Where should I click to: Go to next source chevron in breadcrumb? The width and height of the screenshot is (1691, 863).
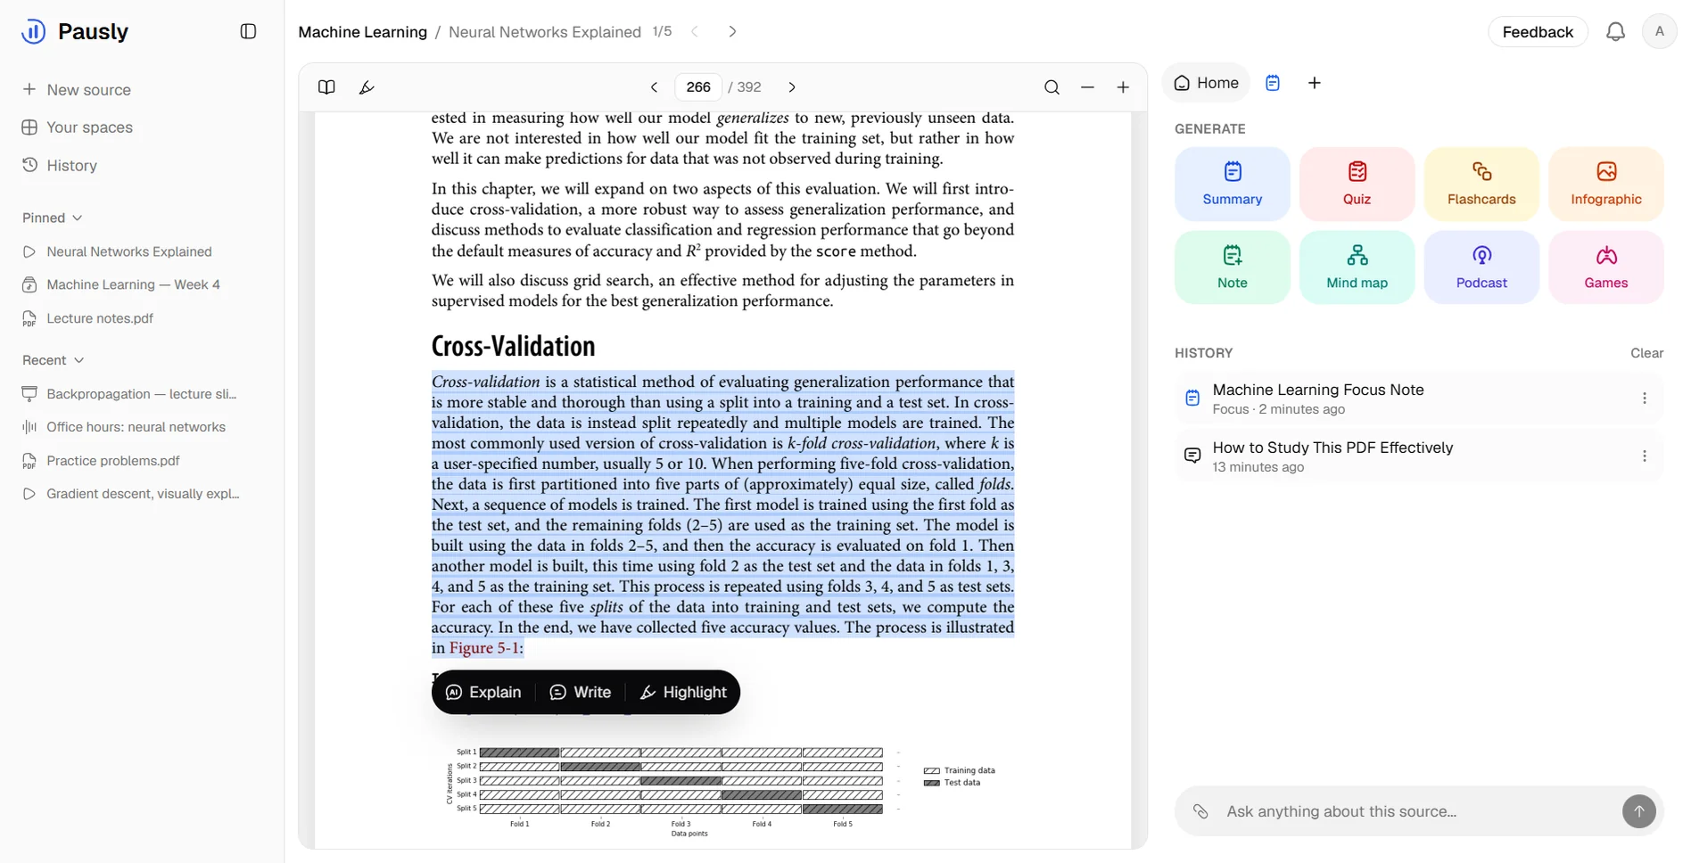pyautogui.click(x=732, y=31)
